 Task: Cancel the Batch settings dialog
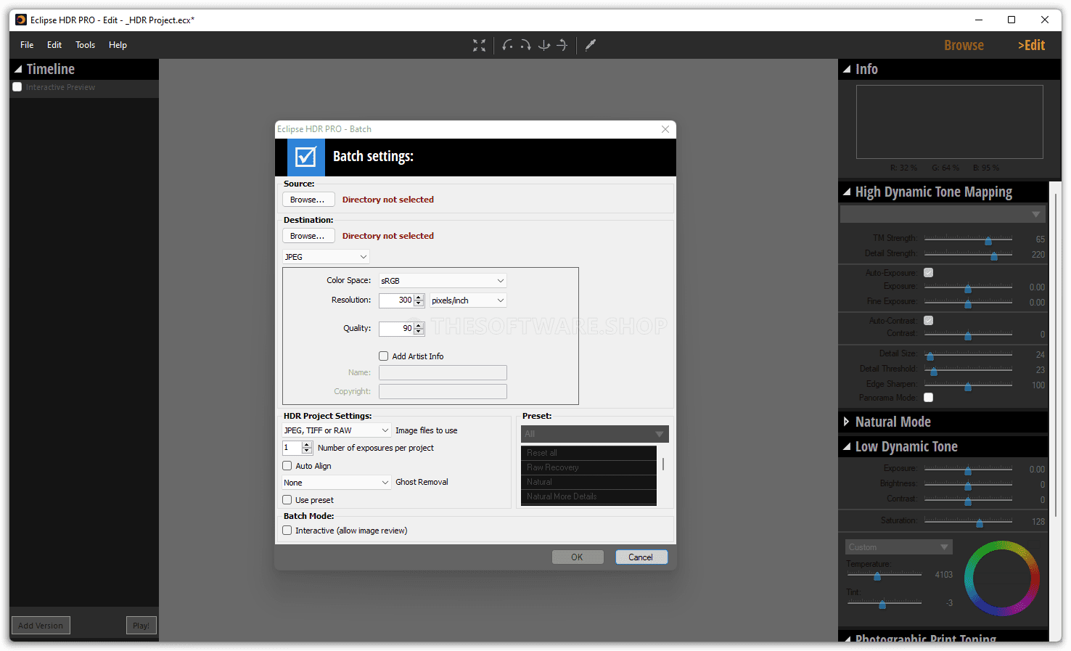tap(641, 557)
